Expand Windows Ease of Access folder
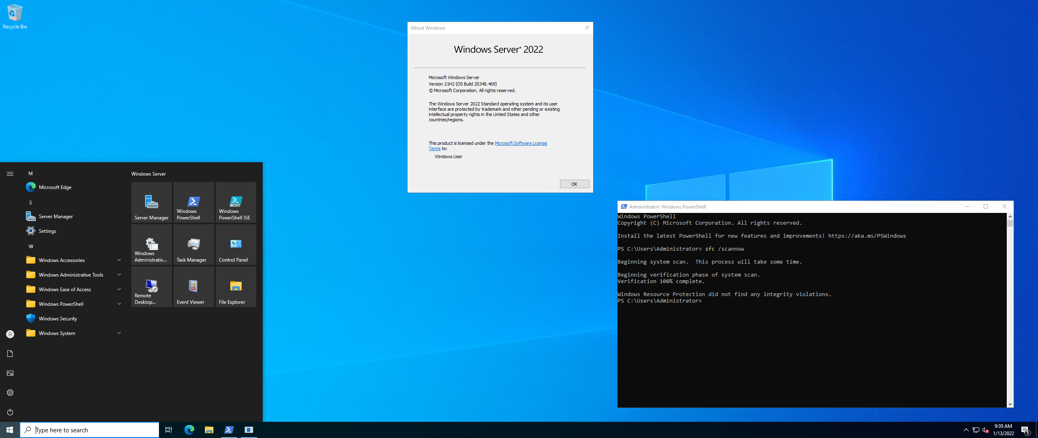The width and height of the screenshot is (1038, 438). (x=74, y=289)
